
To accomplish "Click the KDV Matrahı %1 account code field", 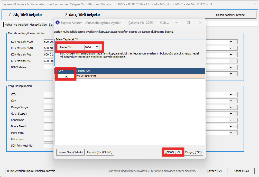I will pyautogui.click(x=49, y=55).
